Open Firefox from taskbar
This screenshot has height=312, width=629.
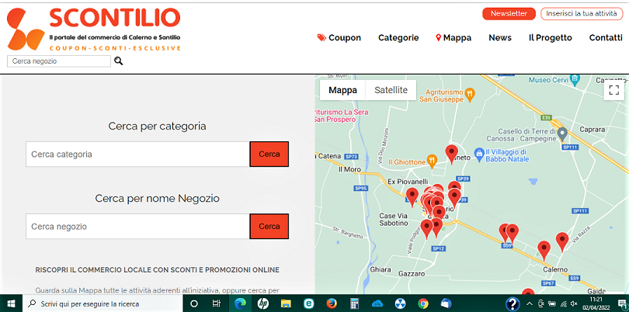click(332, 303)
